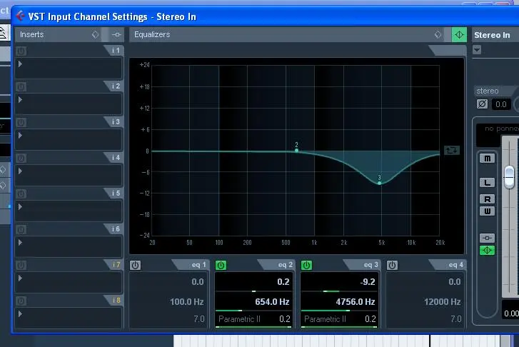Open the Stereo In channel dropdown arrow
The image size is (519, 347).
[477, 50]
